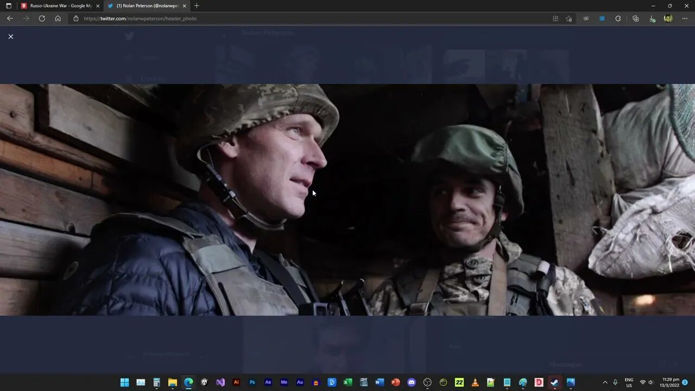Close the Nolan Peterson Twitter tab
This screenshot has height=391, width=695.
coord(185,6)
